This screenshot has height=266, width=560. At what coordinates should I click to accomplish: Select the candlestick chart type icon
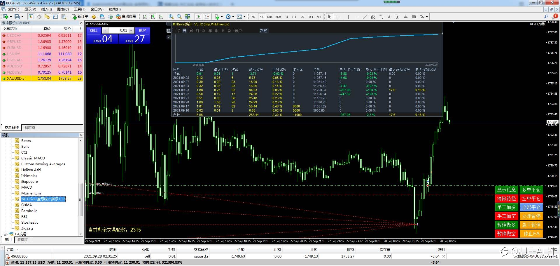tap(153, 17)
